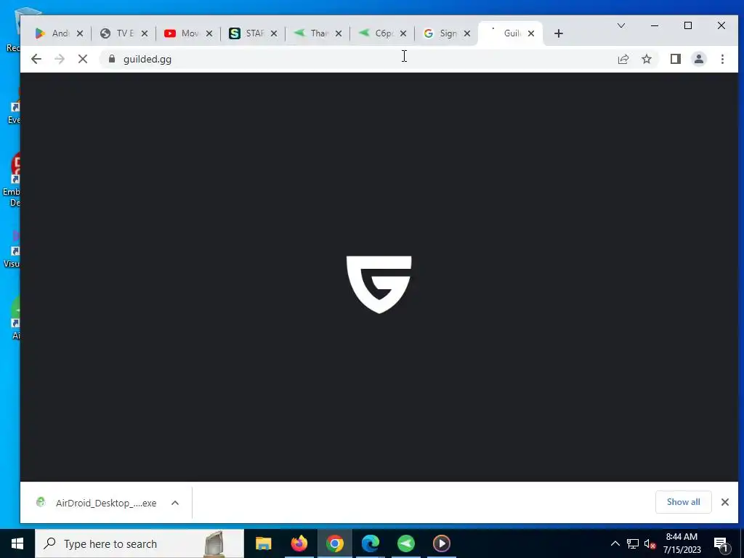Open File Explorer from the taskbar
Screen dimensions: 744x558
(263, 543)
